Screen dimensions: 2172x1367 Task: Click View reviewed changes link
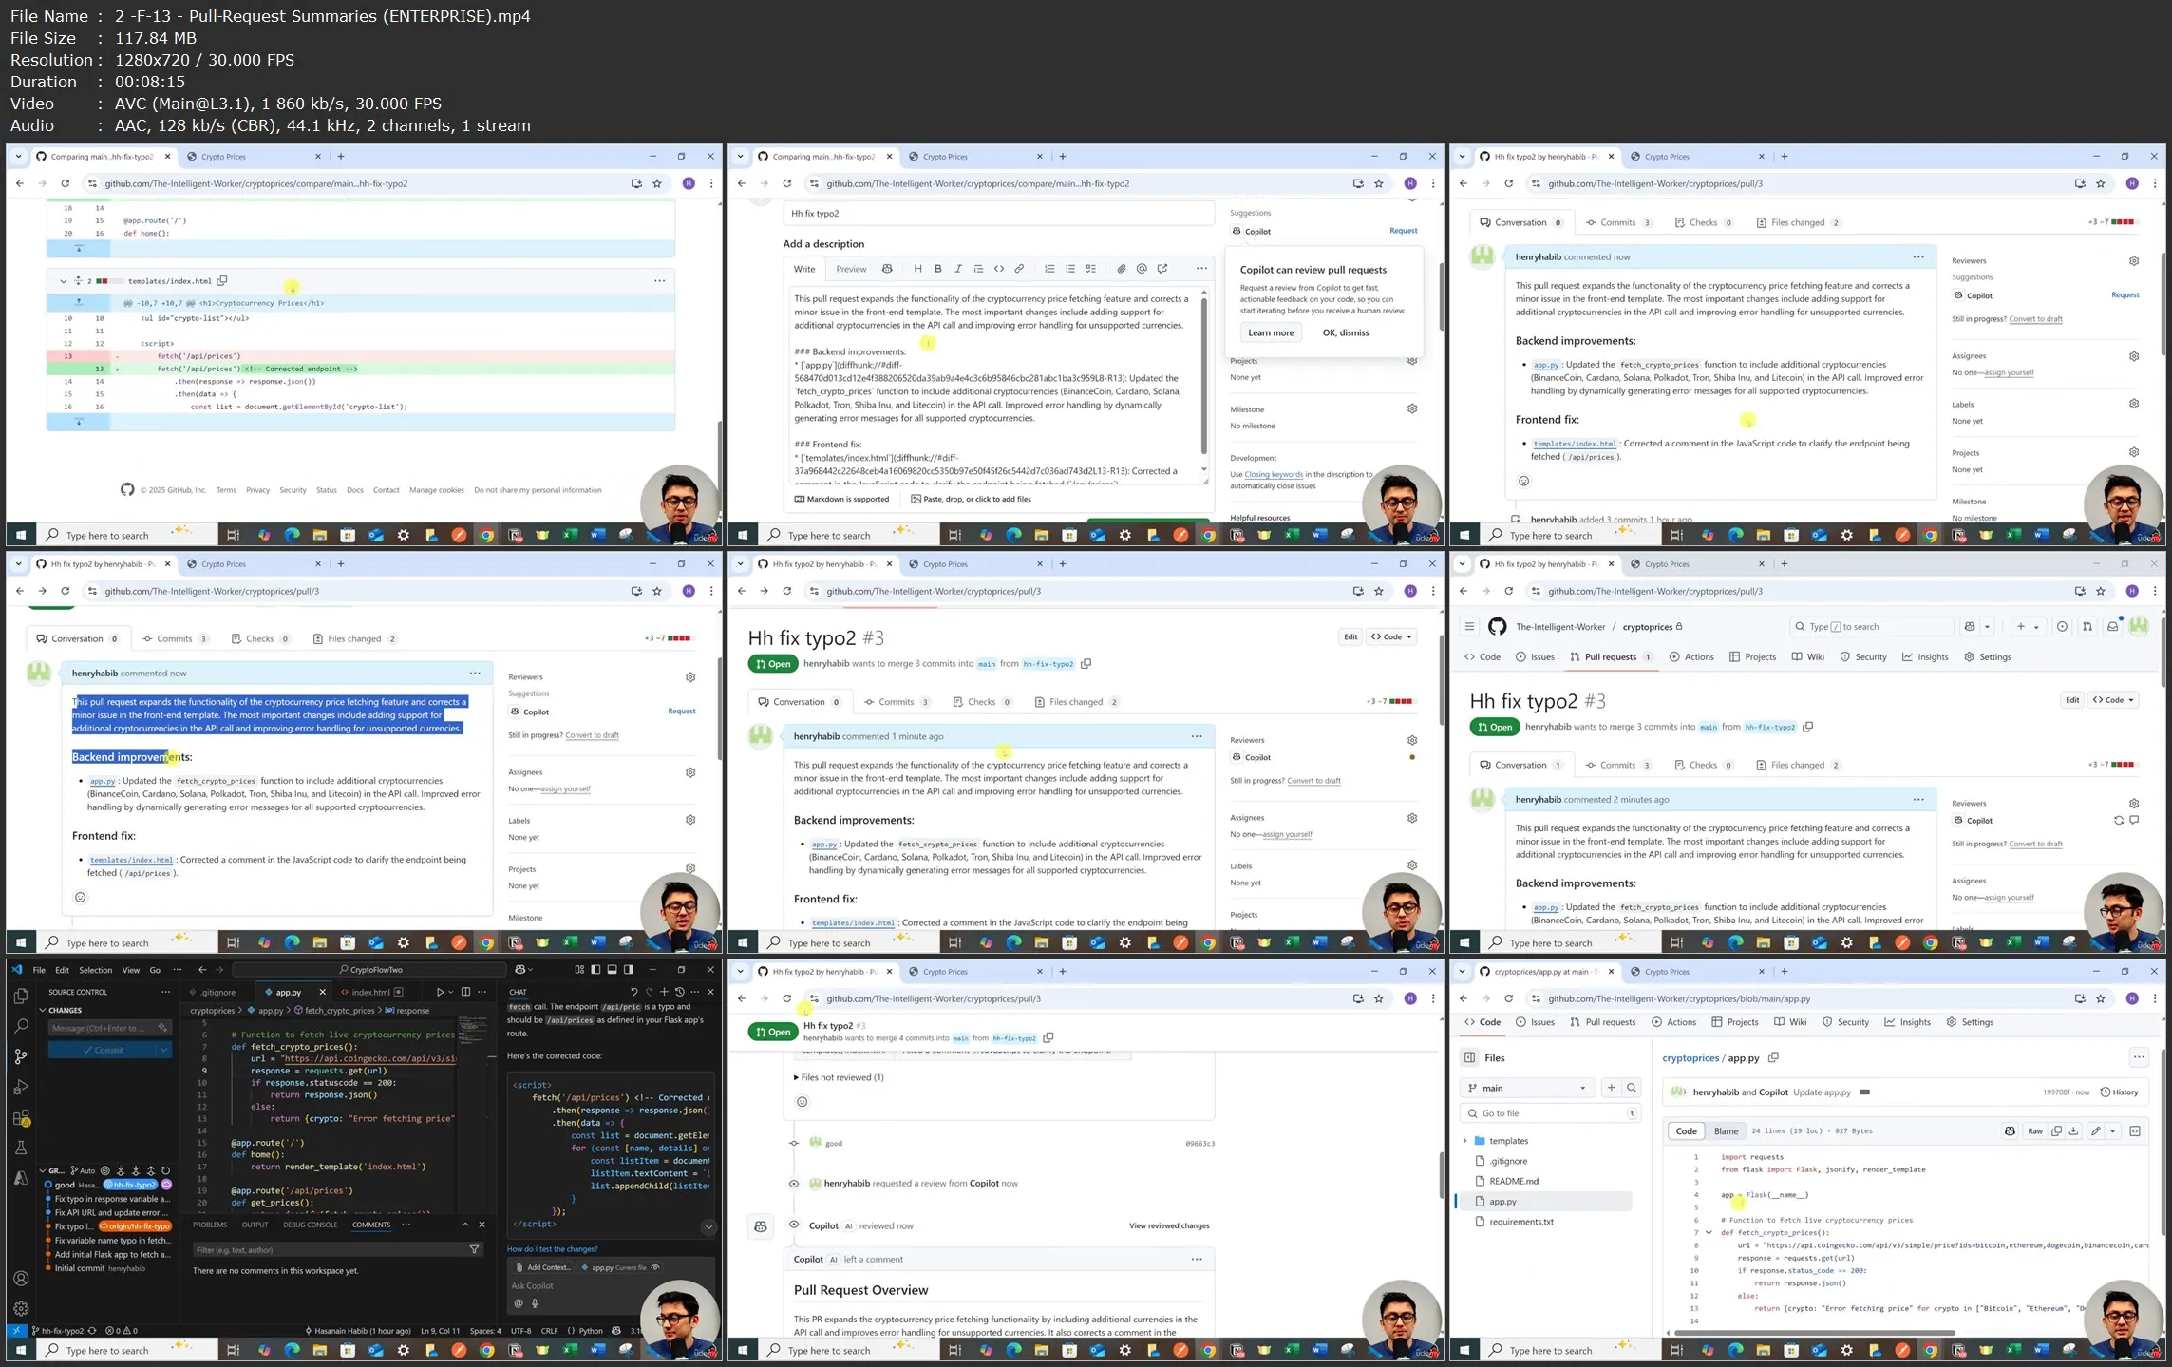click(x=1168, y=1225)
